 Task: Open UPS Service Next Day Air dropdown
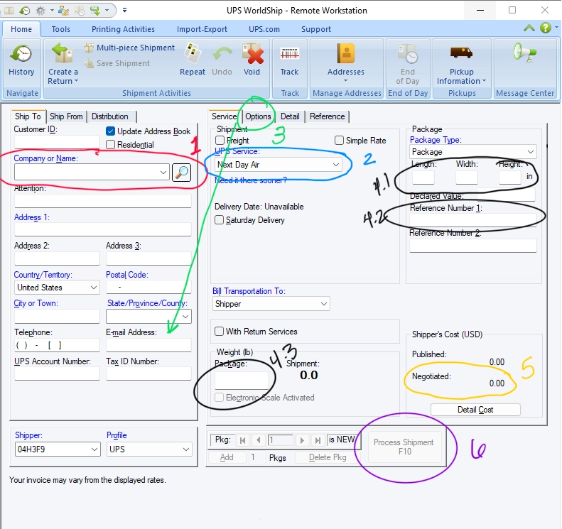click(336, 165)
